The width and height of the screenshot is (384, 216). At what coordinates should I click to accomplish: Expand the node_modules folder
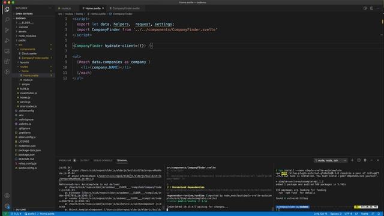click(x=27, y=36)
